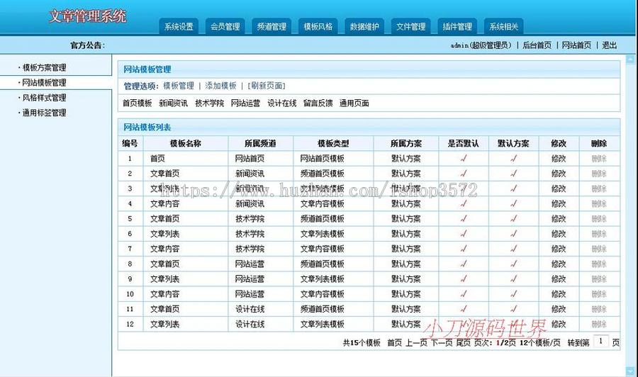Click the 所属频道 column header

coord(260,144)
